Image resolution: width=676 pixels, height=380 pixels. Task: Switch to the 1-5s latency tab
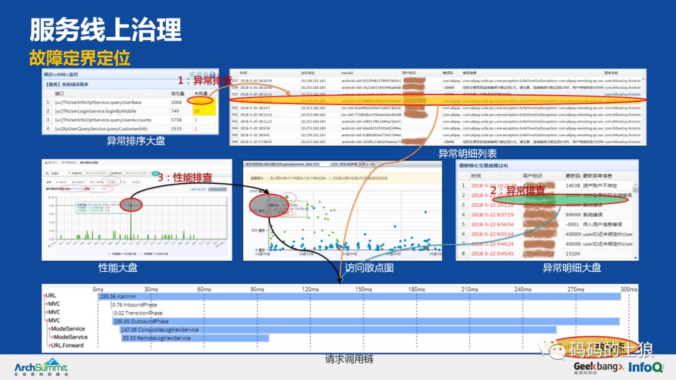[x=111, y=181]
